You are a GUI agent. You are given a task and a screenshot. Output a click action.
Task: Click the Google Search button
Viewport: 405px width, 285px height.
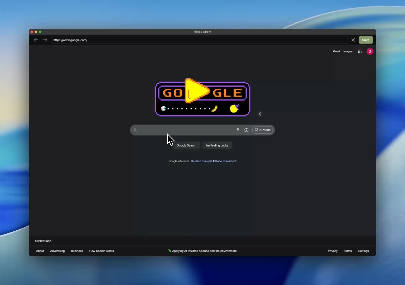(x=186, y=145)
